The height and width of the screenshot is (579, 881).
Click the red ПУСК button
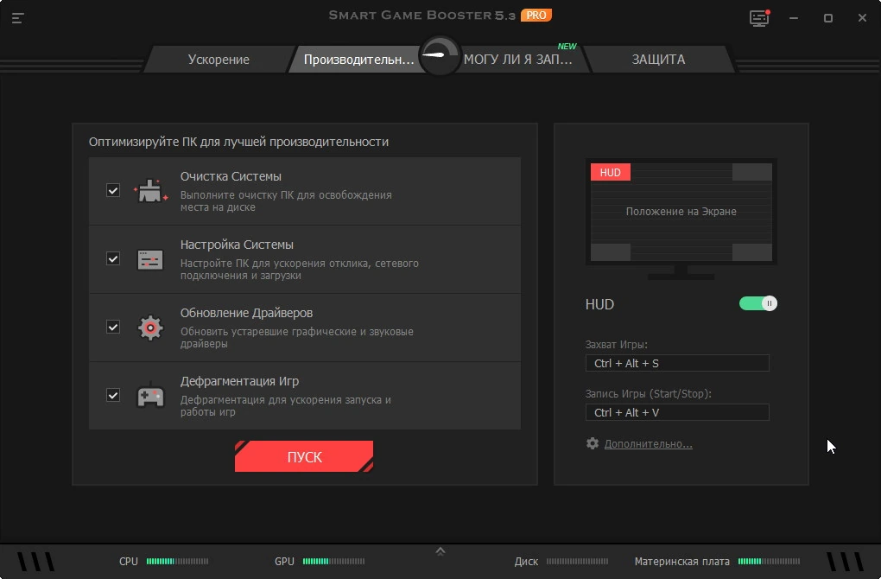304,456
